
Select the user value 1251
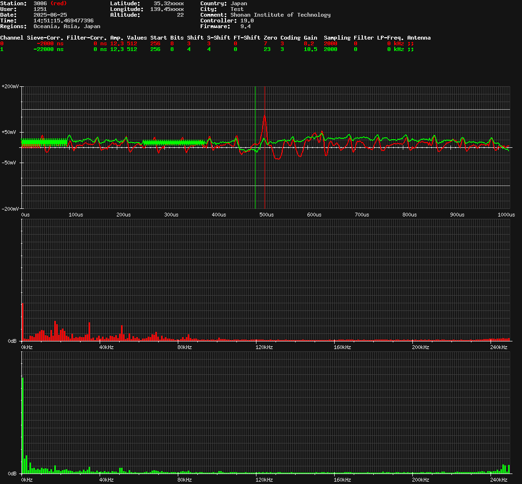(40, 9)
